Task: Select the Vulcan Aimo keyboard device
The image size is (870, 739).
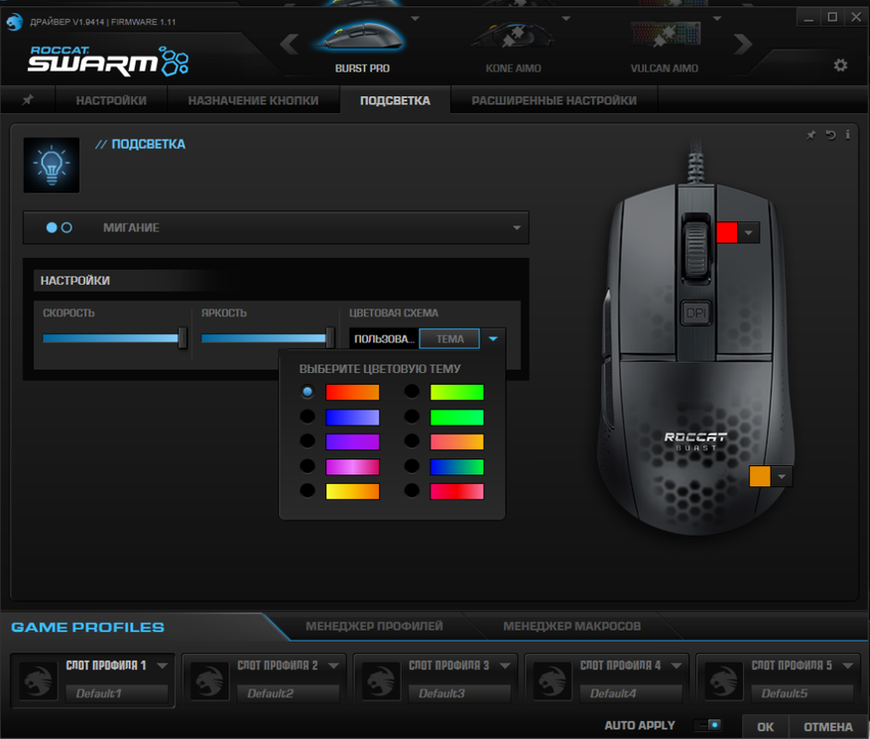Action: [665, 35]
